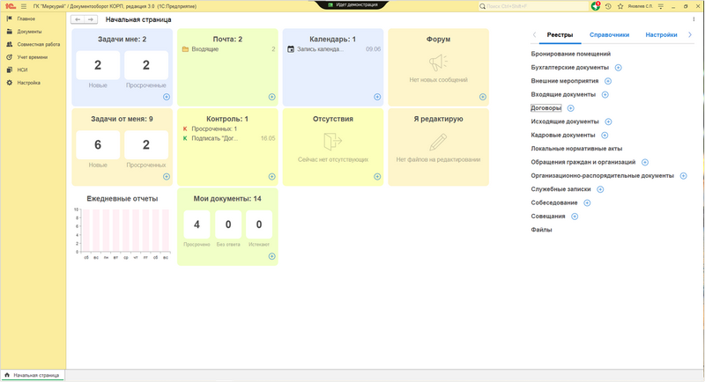Open the history clock icon in title bar
705x382 pixels.
[608, 6]
